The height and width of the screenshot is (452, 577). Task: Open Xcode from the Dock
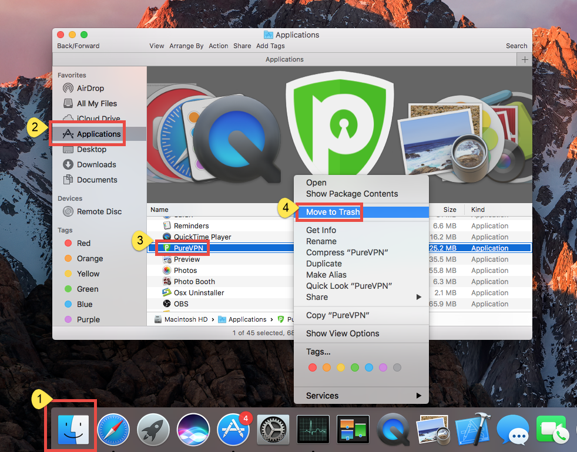tap(472, 429)
